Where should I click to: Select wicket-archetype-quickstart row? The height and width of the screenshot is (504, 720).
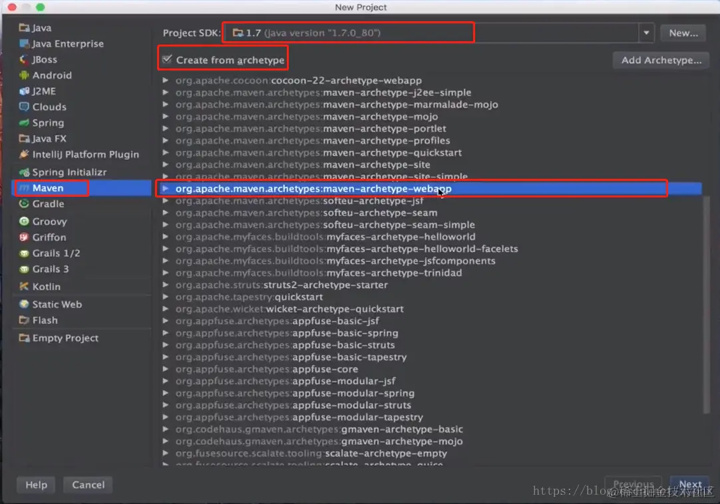click(432, 309)
